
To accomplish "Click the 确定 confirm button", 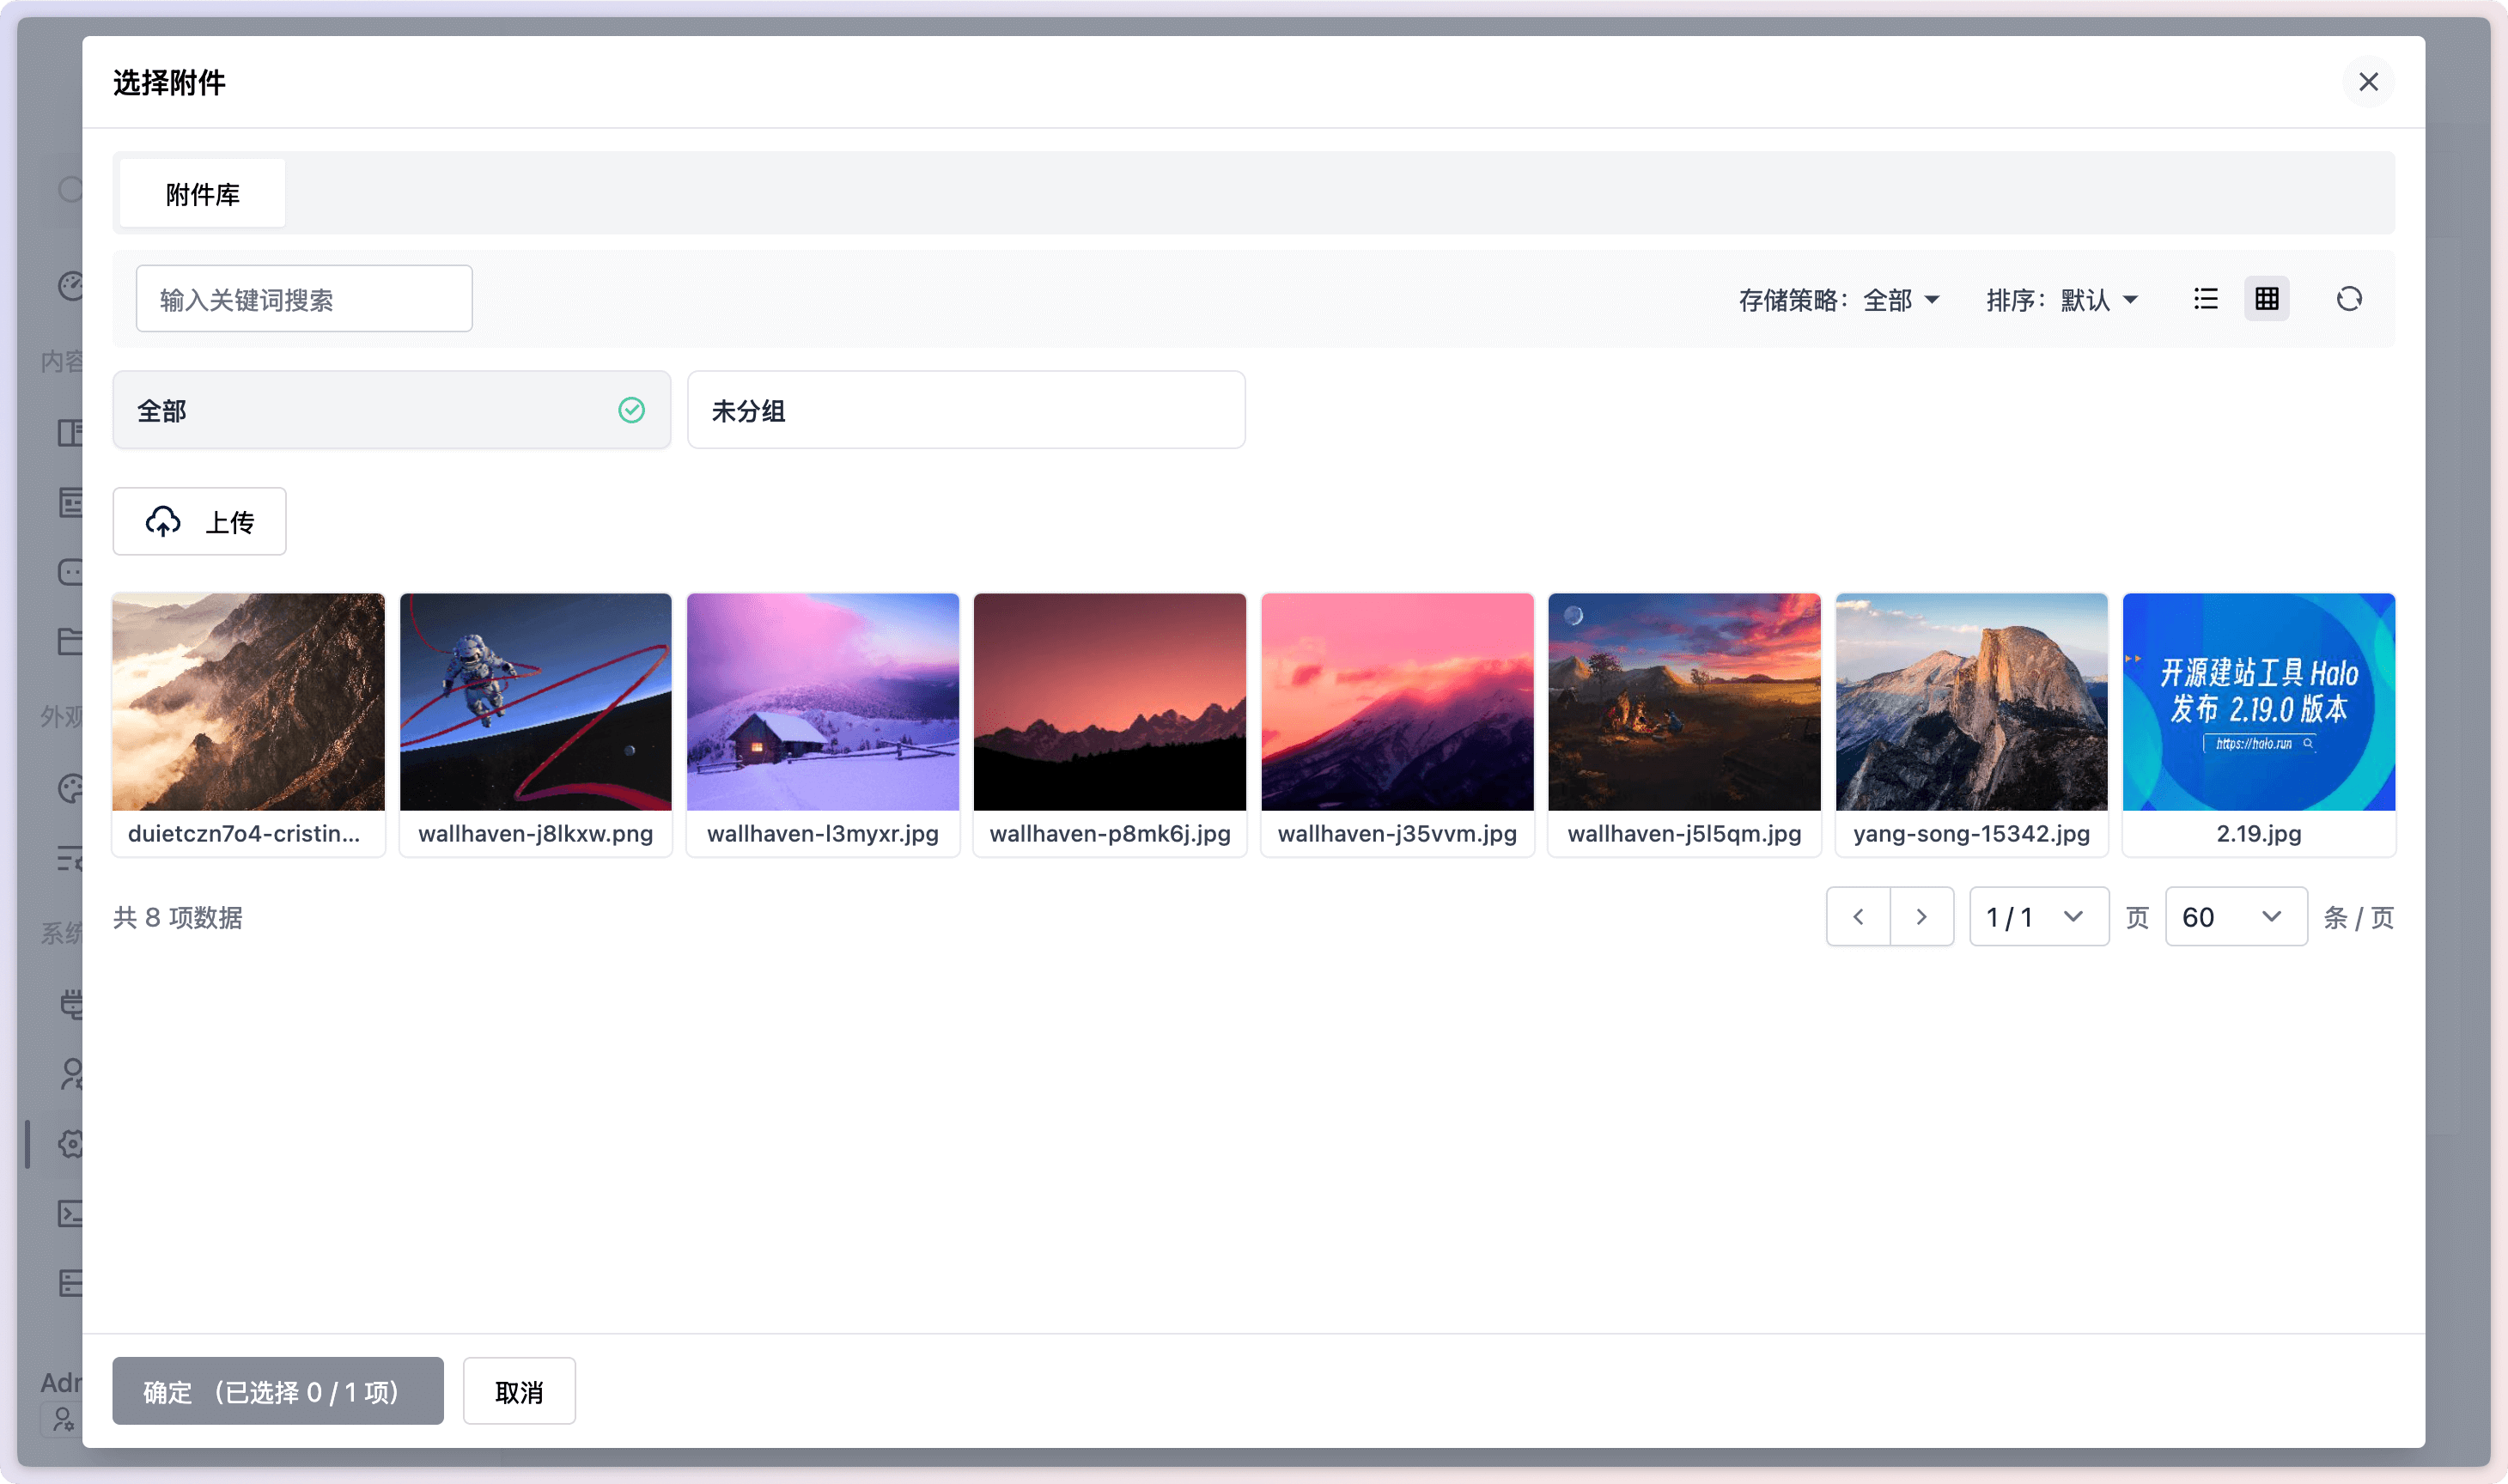I will point(277,1390).
